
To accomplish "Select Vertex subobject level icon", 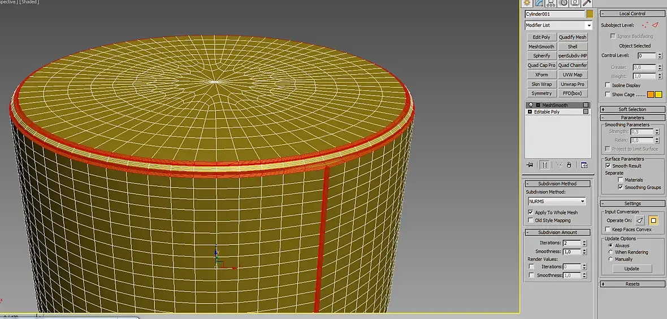I will pos(646,25).
